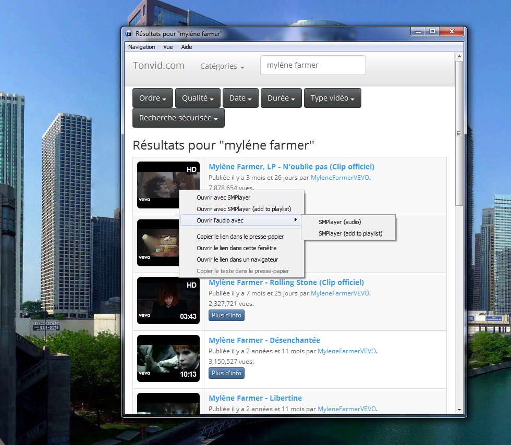Click the scrollbar down arrow
The width and height of the screenshot is (511, 445).
(x=459, y=410)
